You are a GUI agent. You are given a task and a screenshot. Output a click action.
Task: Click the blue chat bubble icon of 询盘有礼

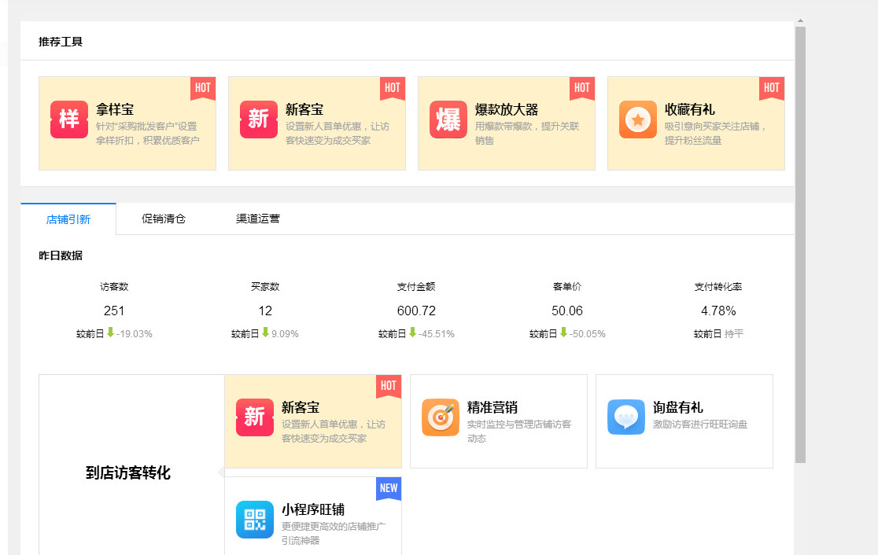coord(626,417)
